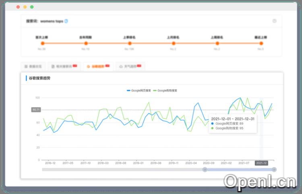Screen dimensions: 302x194
Task: Click the help icon in the search term card
Action: pyautogui.click(x=274, y=21)
